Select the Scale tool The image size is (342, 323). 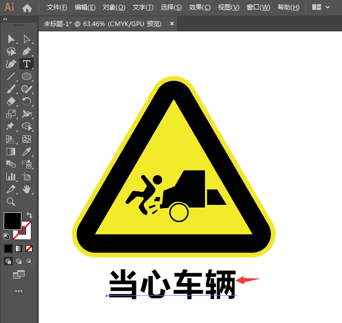pyautogui.click(x=11, y=114)
